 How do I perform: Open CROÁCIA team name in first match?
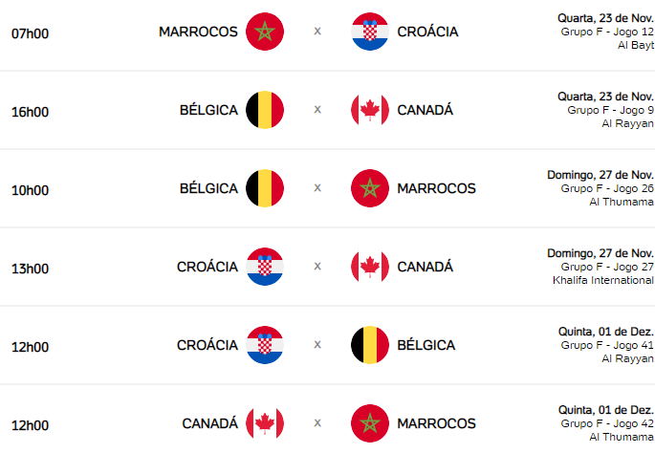[427, 32]
